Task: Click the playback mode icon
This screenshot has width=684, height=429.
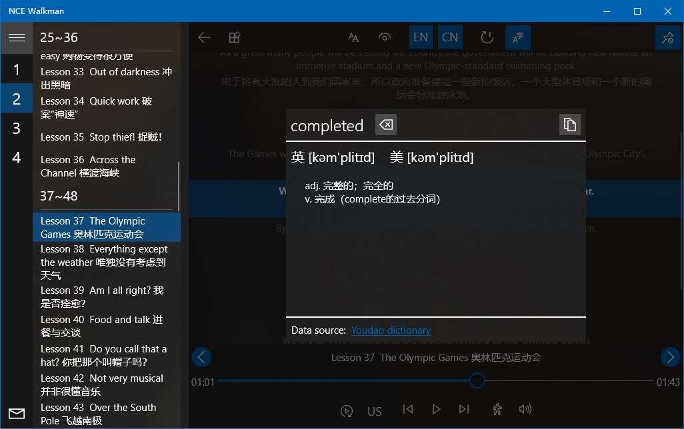Action: (x=347, y=411)
